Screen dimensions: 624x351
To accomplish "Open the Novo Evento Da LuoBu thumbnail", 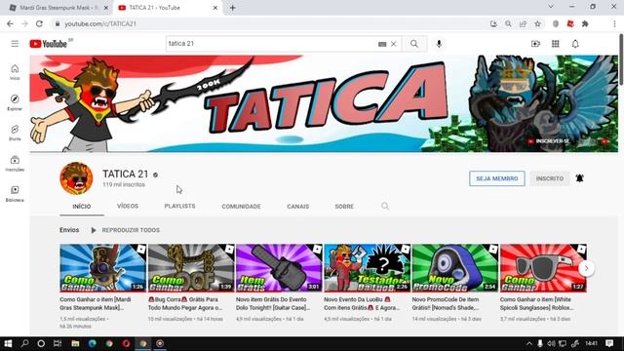I will (367, 268).
